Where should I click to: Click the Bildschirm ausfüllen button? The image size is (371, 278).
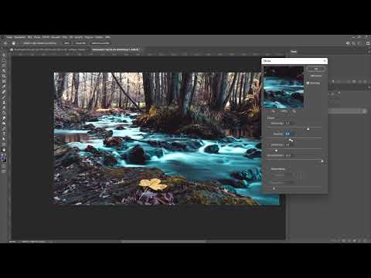point(100,43)
